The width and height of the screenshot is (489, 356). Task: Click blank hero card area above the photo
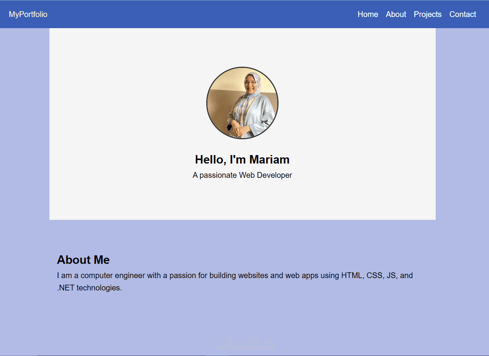(242, 46)
